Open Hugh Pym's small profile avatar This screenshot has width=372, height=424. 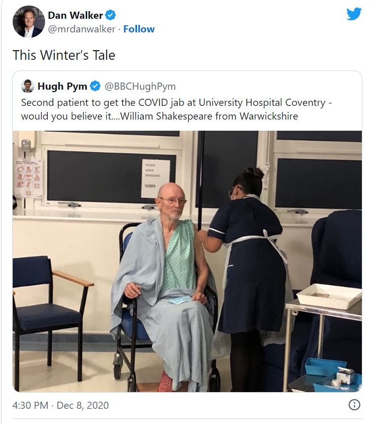point(27,86)
